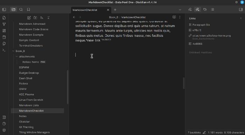Screen dimensions: 245x135
Task: Open a new tab
Action: click(x=115, y=10)
